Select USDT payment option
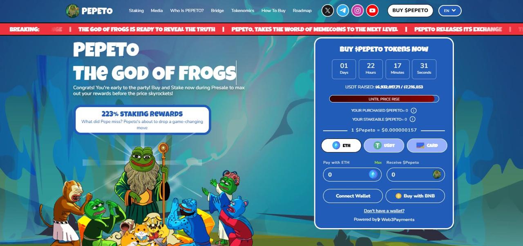This screenshot has width=523, height=246. 384,145
